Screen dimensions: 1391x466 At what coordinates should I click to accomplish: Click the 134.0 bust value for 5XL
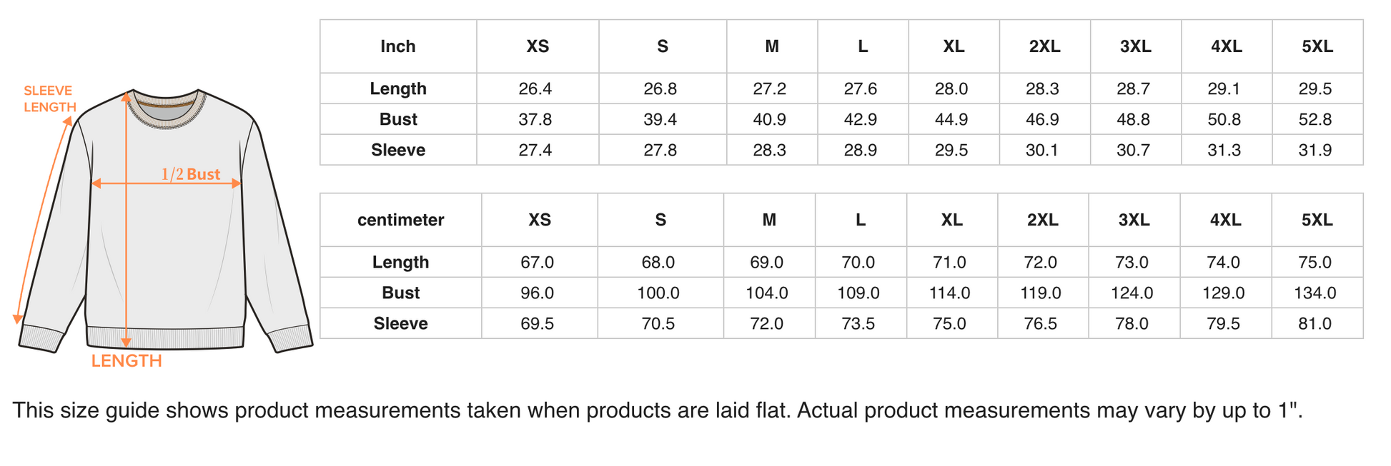point(1315,293)
